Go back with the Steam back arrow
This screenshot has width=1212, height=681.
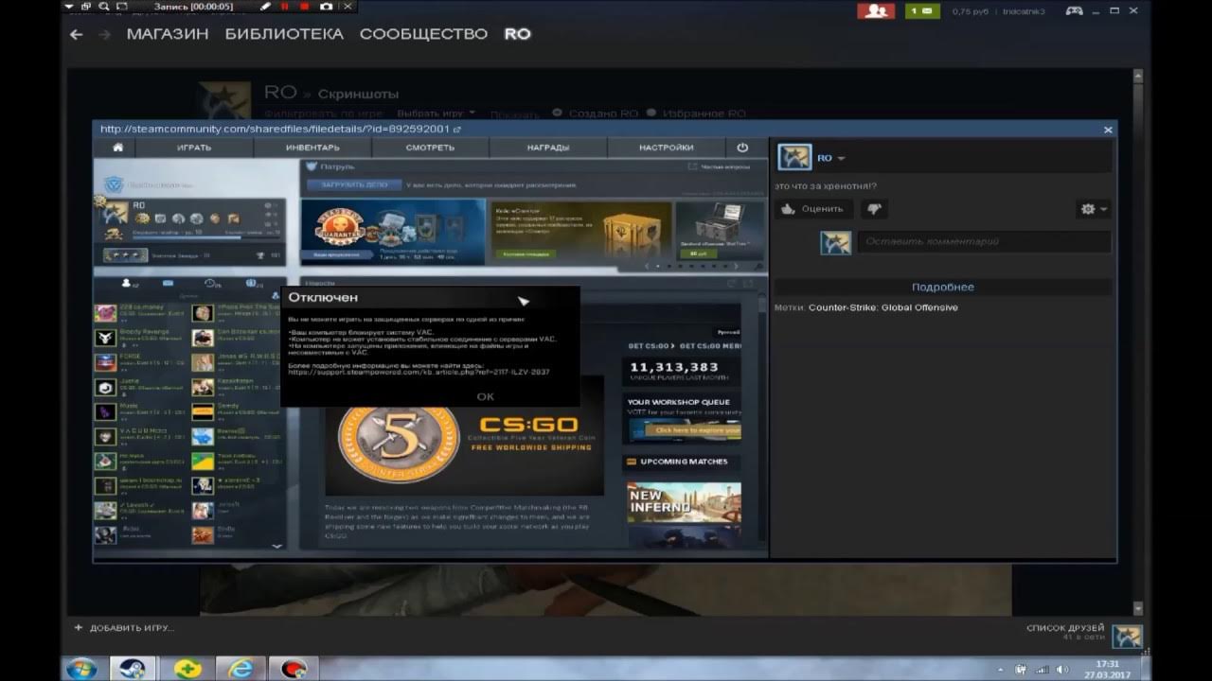77,34
